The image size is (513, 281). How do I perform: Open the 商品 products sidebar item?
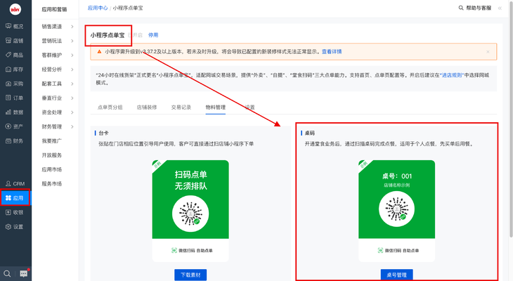[x=15, y=55]
